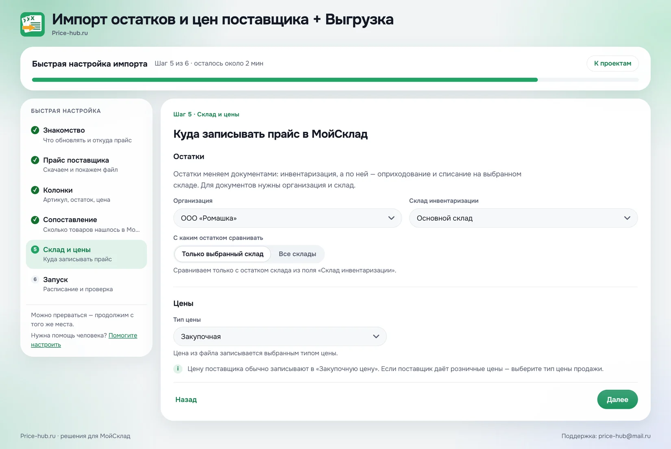Expand the Склад инвентаризации dropdown
671x449 pixels.
523,218
